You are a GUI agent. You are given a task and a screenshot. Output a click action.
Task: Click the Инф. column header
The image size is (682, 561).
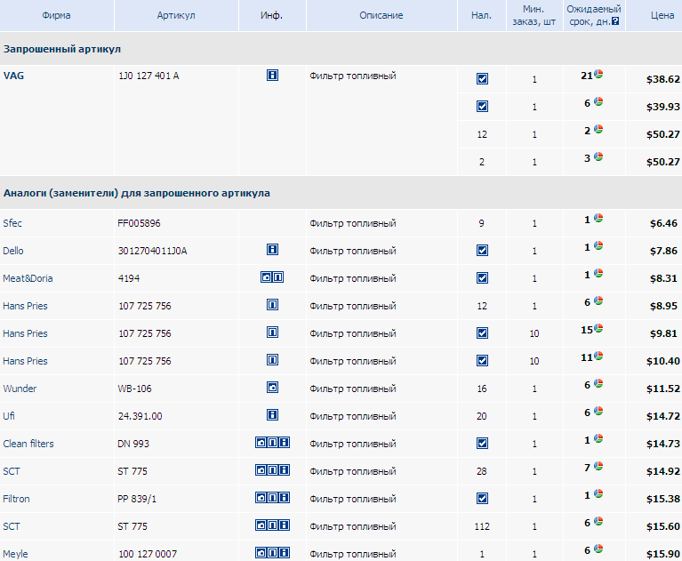[x=271, y=15]
